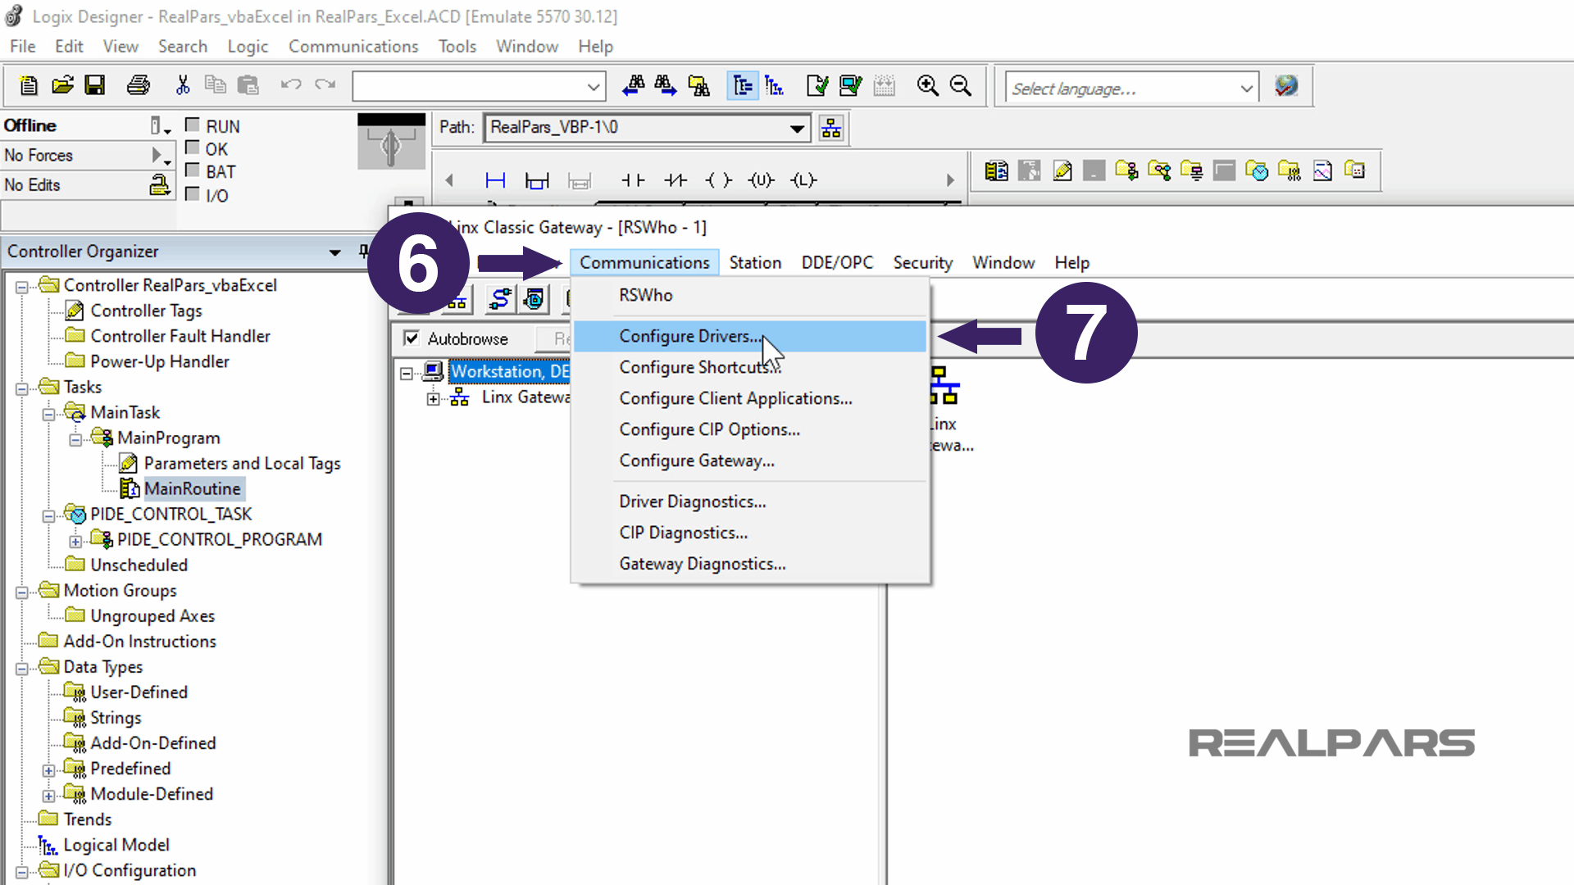This screenshot has height=885, width=1574.
Task: Click the language globe icon
Action: (x=1286, y=85)
